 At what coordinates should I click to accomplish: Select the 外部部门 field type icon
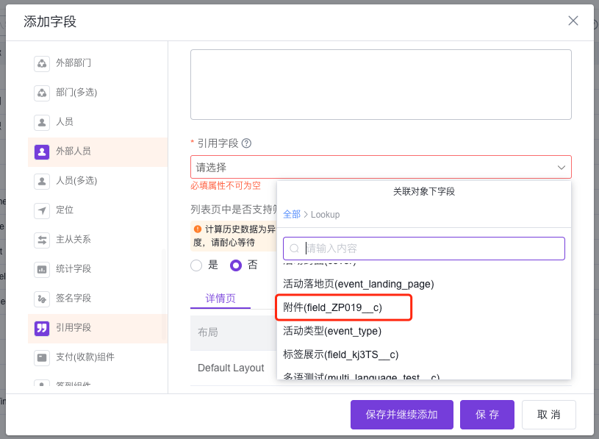pyautogui.click(x=42, y=63)
